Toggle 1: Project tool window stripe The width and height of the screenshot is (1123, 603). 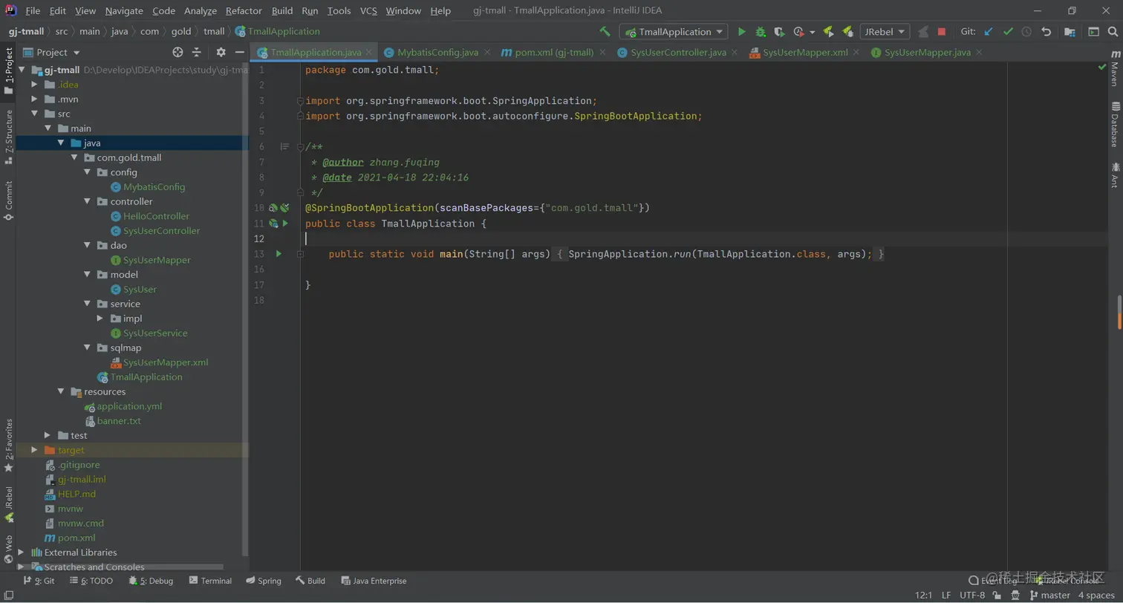click(x=9, y=71)
